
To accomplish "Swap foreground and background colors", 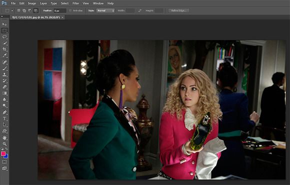I will click(x=6, y=149).
